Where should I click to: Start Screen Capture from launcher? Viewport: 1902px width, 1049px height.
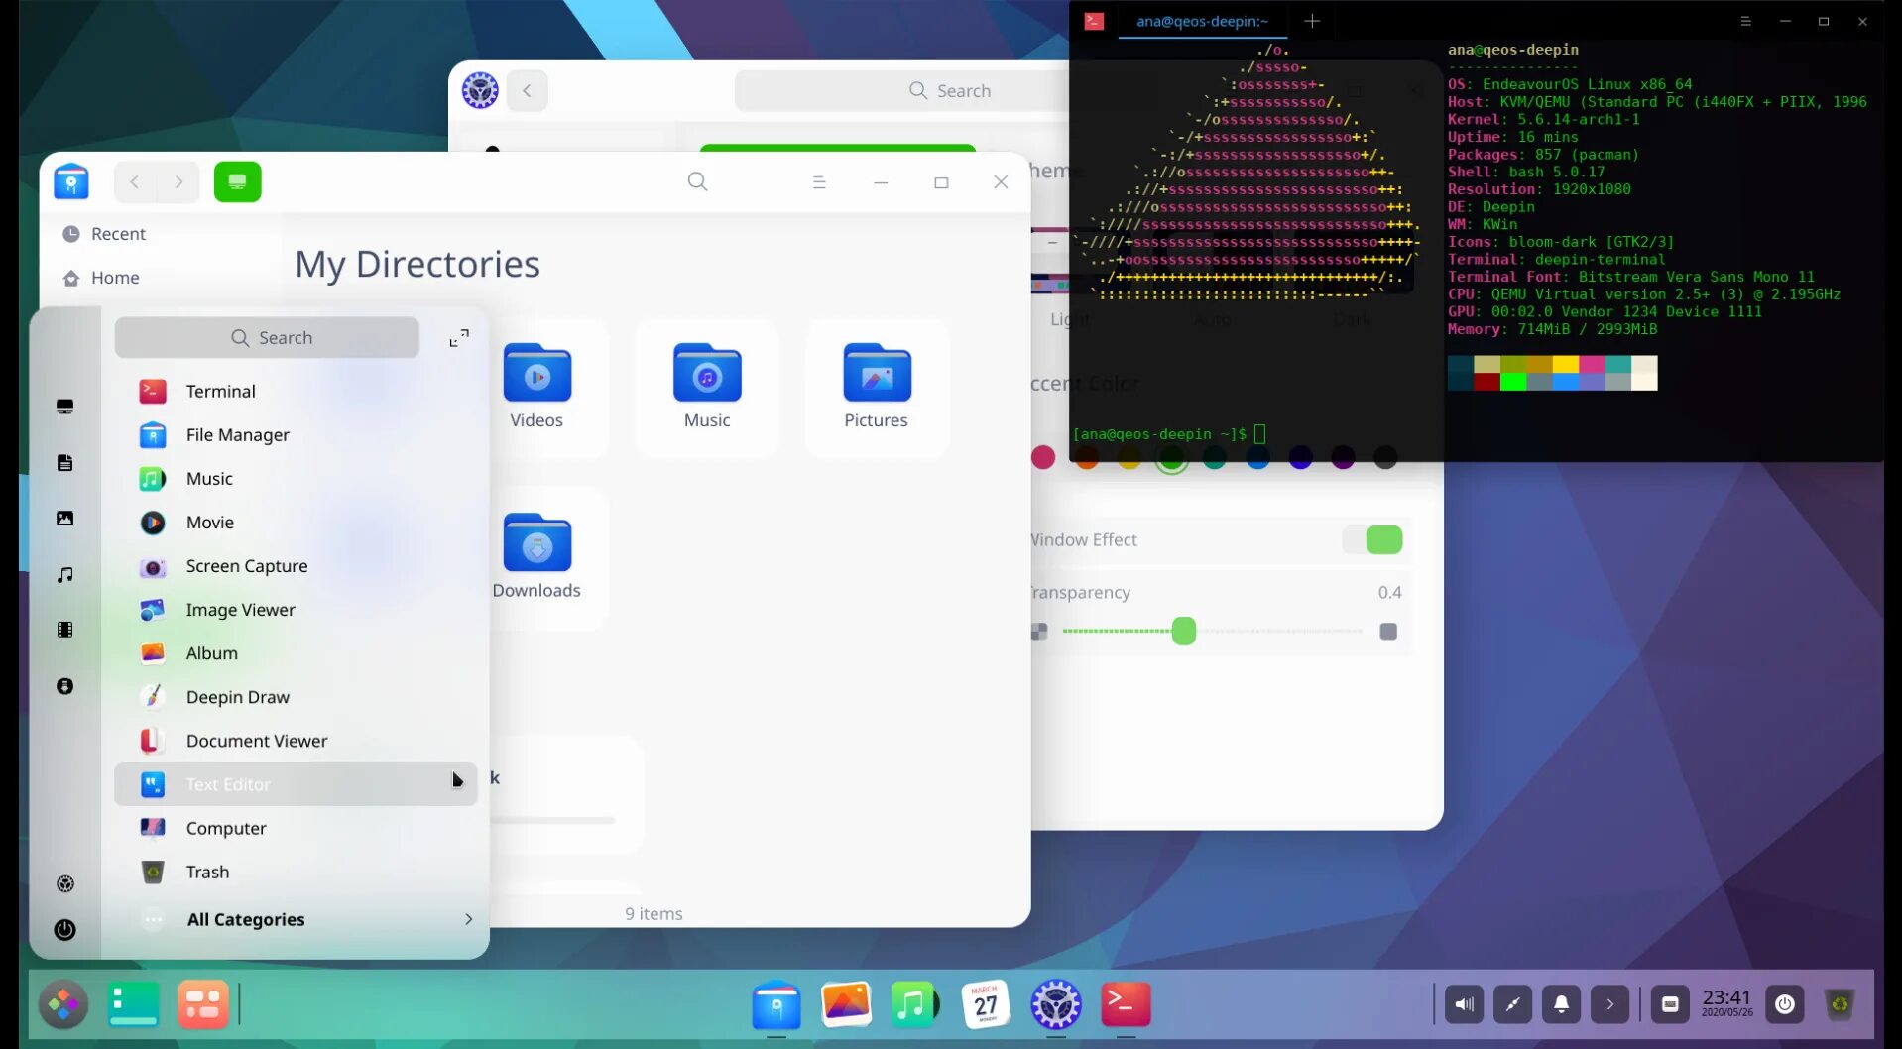point(296,565)
